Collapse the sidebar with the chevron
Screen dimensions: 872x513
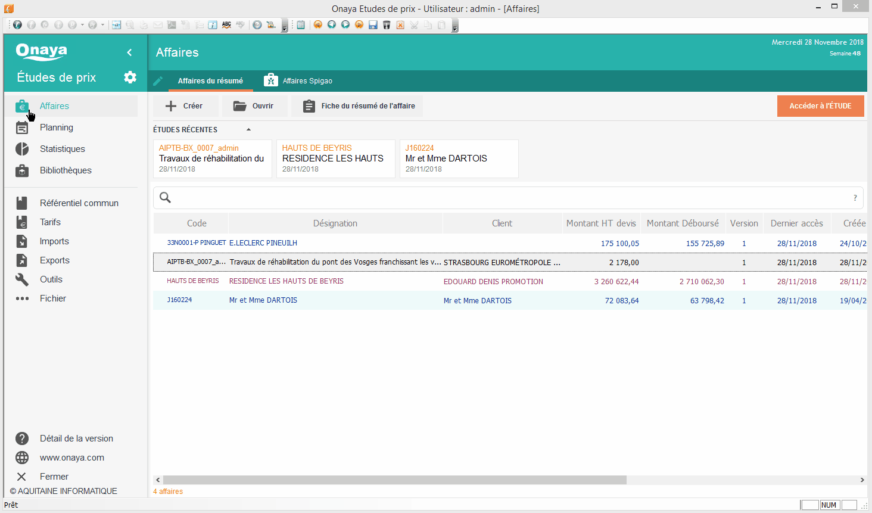click(x=129, y=52)
